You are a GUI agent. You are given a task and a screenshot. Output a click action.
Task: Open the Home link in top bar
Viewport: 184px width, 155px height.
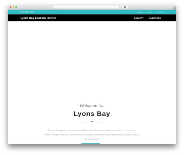click(140, 12)
